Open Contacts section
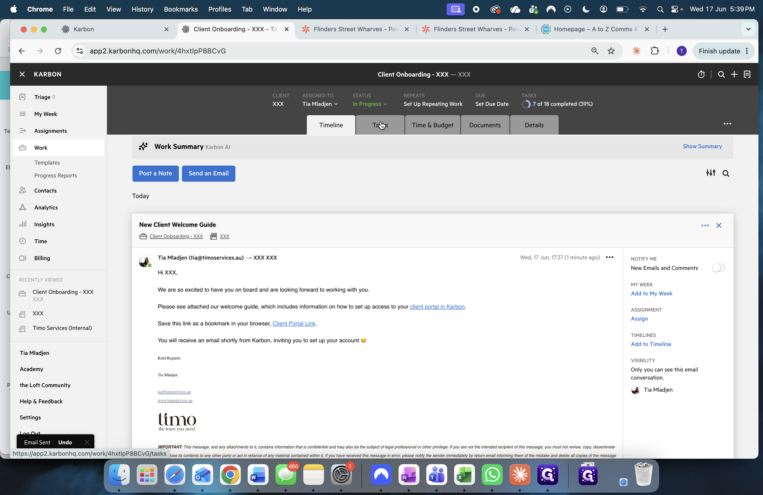The width and height of the screenshot is (763, 495). pyautogui.click(x=58, y=191)
